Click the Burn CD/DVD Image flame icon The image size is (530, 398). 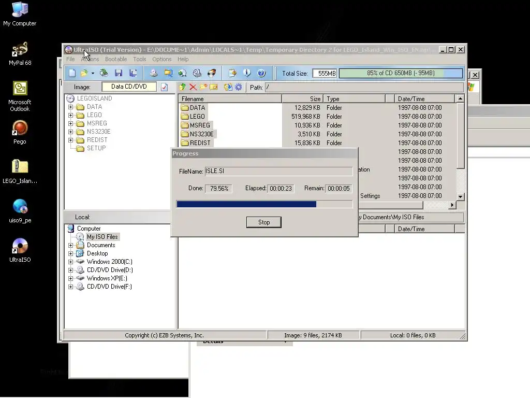[x=212, y=73]
